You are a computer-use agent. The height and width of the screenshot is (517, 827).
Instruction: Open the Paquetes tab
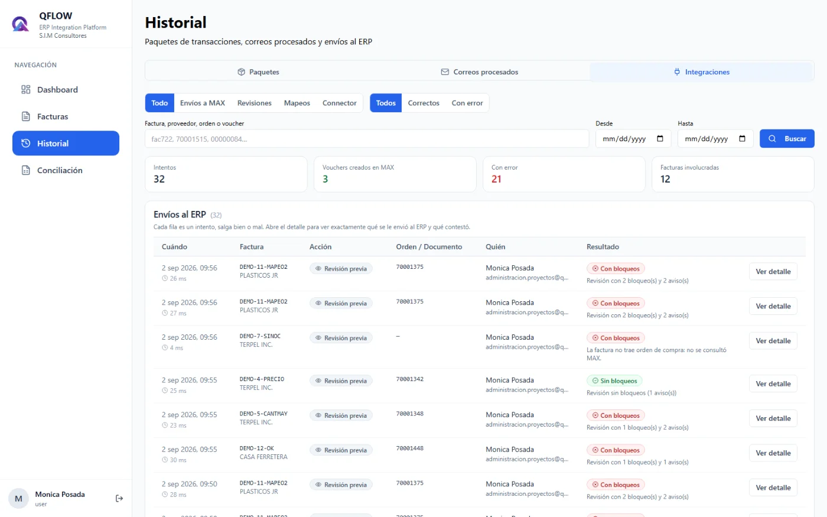pyautogui.click(x=258, y=72)
